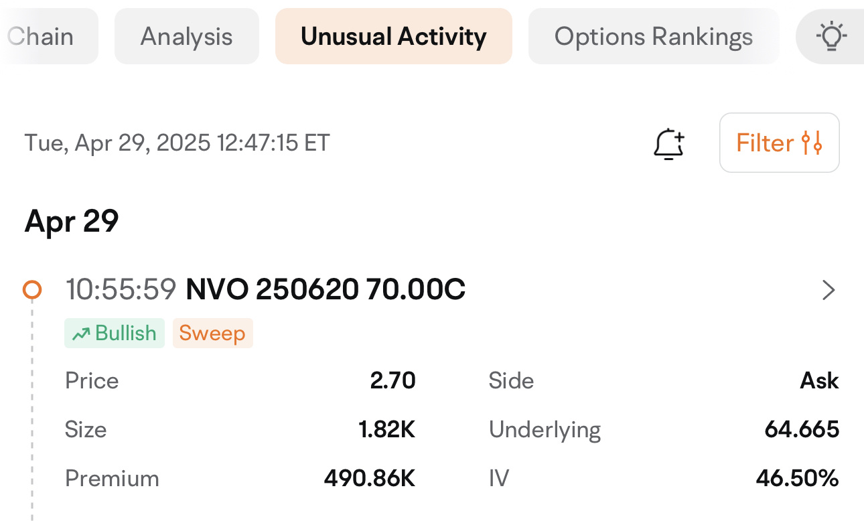Open the lightbulb tips icon
864x521 pixels.
(x=831, y=36)
